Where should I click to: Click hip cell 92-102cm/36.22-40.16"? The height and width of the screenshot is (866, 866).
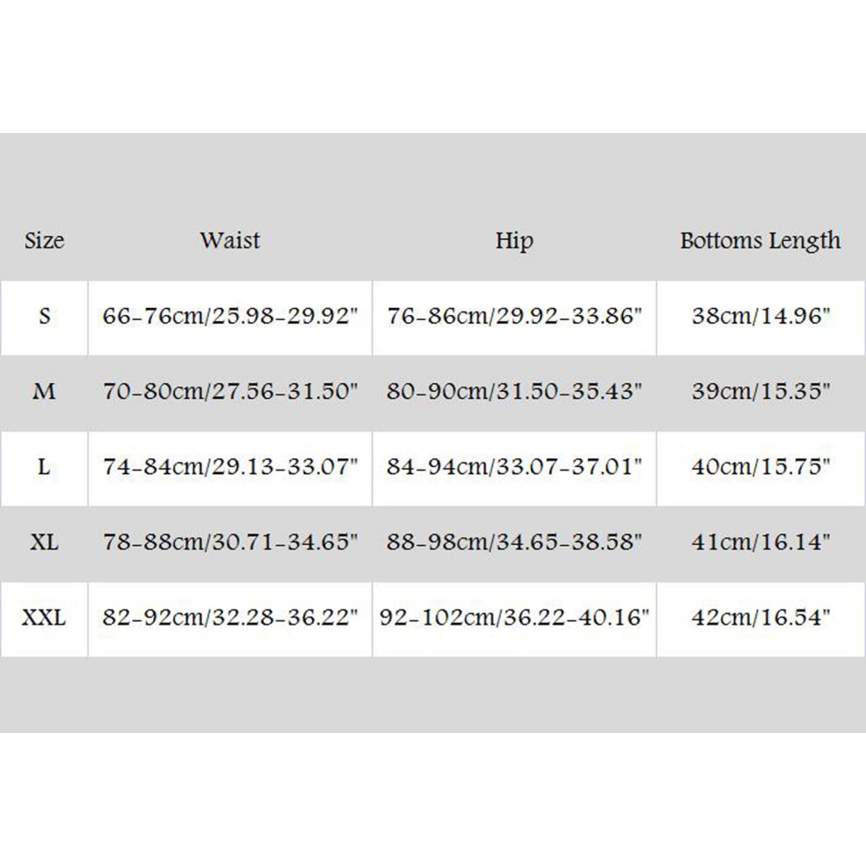tap(514, 618)
